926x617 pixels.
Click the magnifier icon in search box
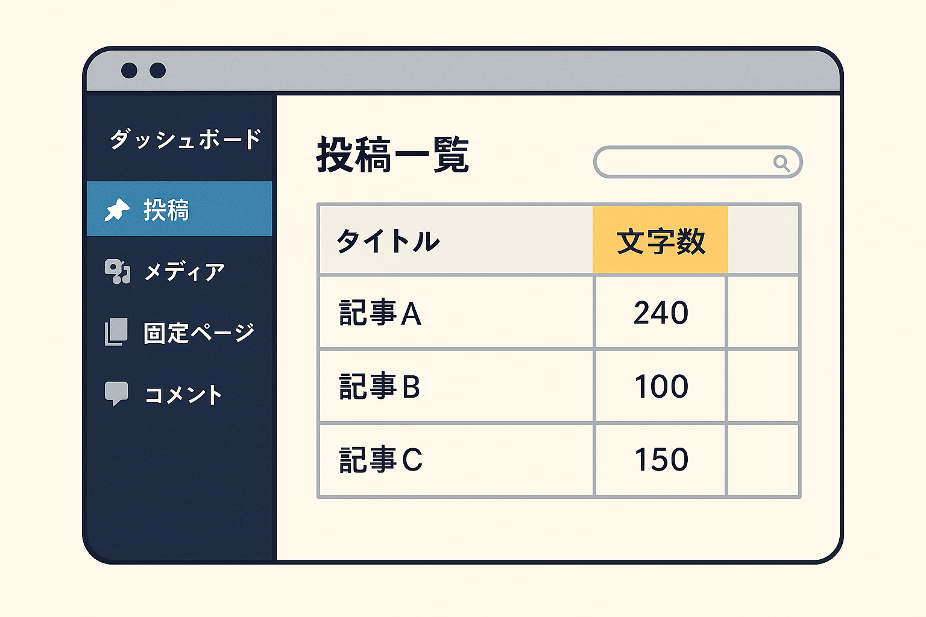(781, 163)
